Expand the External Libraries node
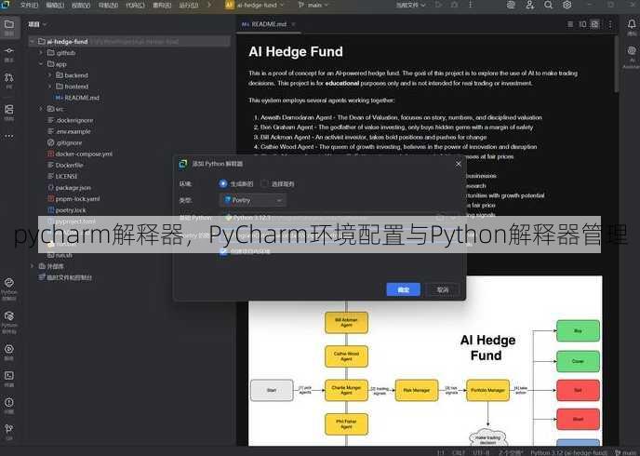Image resolution: width=640 pixels, height=456 pixels. pyautogui.click(x=32, y=266)
